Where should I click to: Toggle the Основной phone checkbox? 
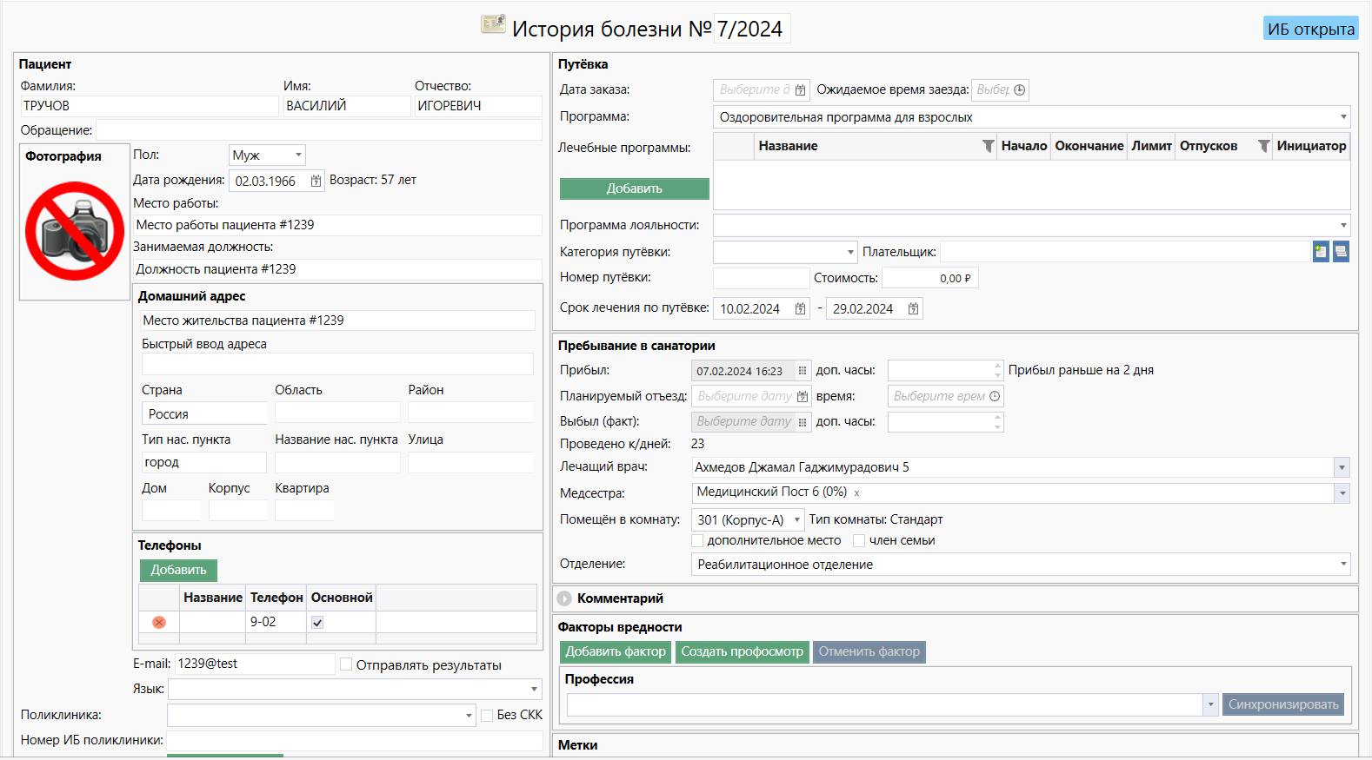(317, 623)
